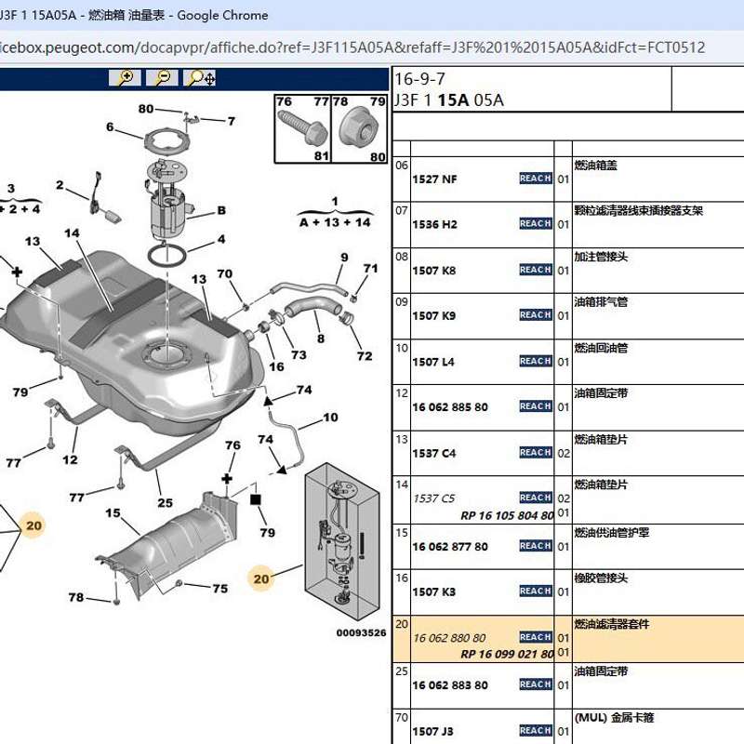Click the REACH badge for 1537 C4
Screen dimensions: 744x744
pos(536,452)
